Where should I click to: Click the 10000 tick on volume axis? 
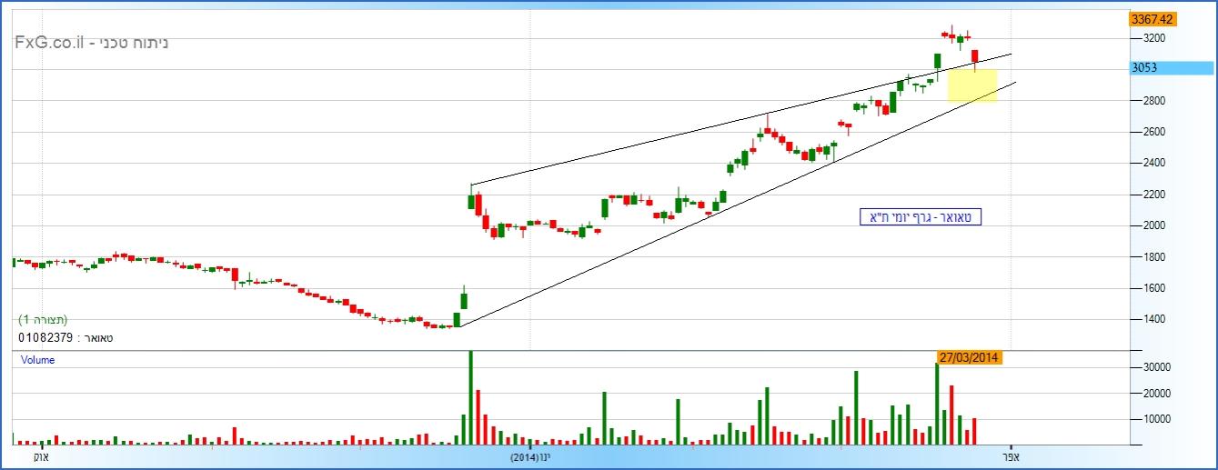click(1158, 419)
